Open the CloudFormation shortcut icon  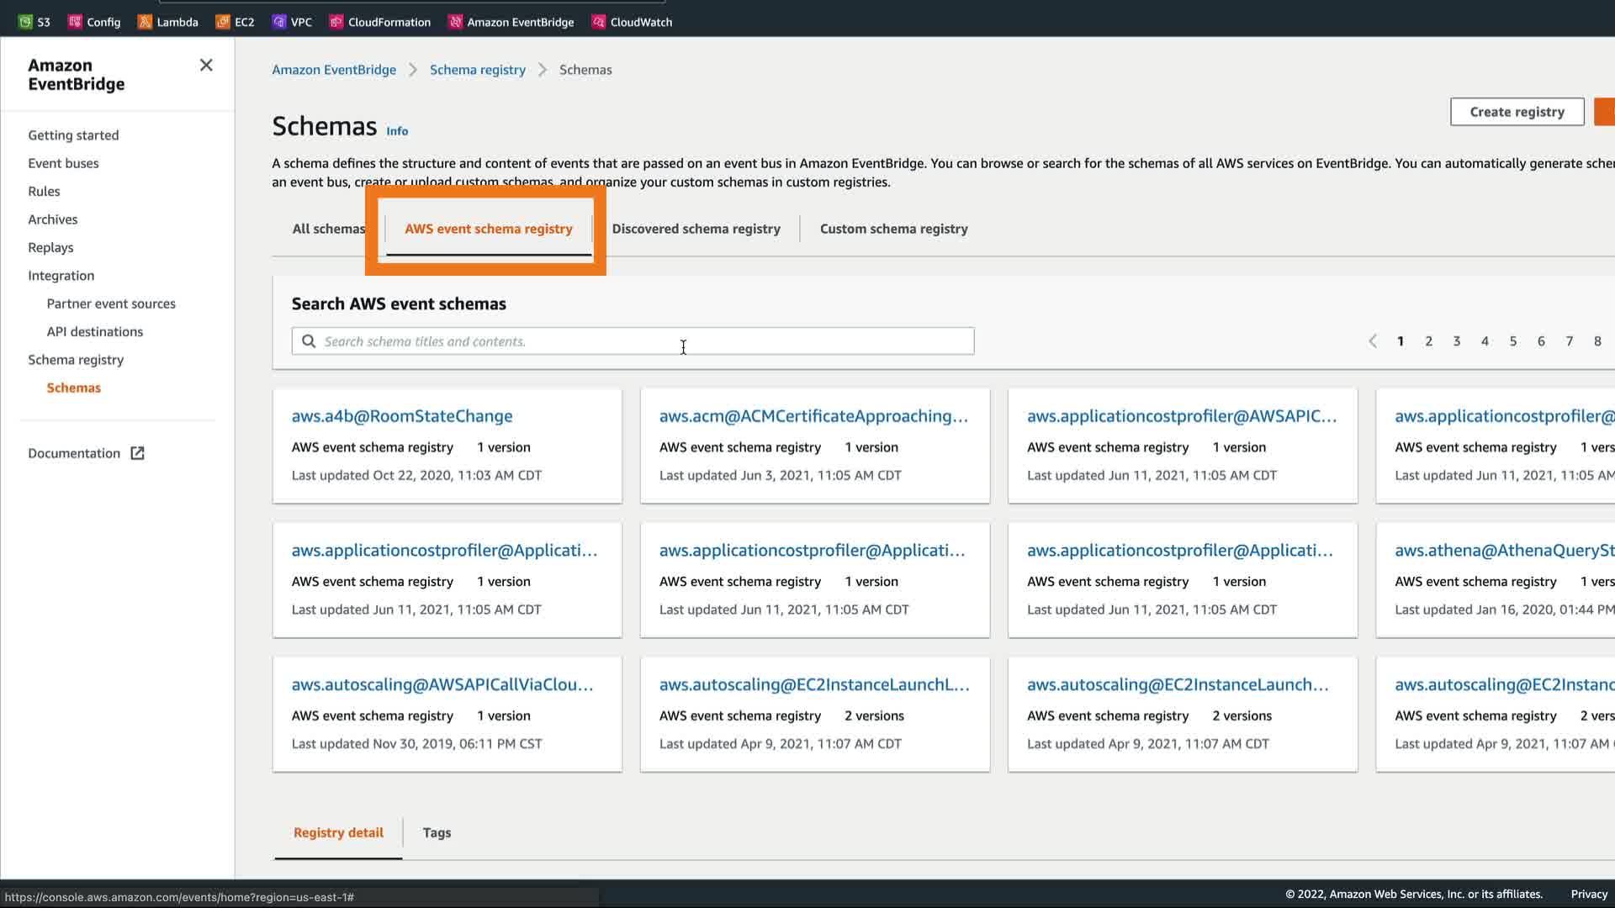tap(336, 22)
